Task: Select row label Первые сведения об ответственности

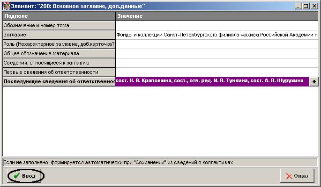Action: pyautogui.click(x=59, y=72)
